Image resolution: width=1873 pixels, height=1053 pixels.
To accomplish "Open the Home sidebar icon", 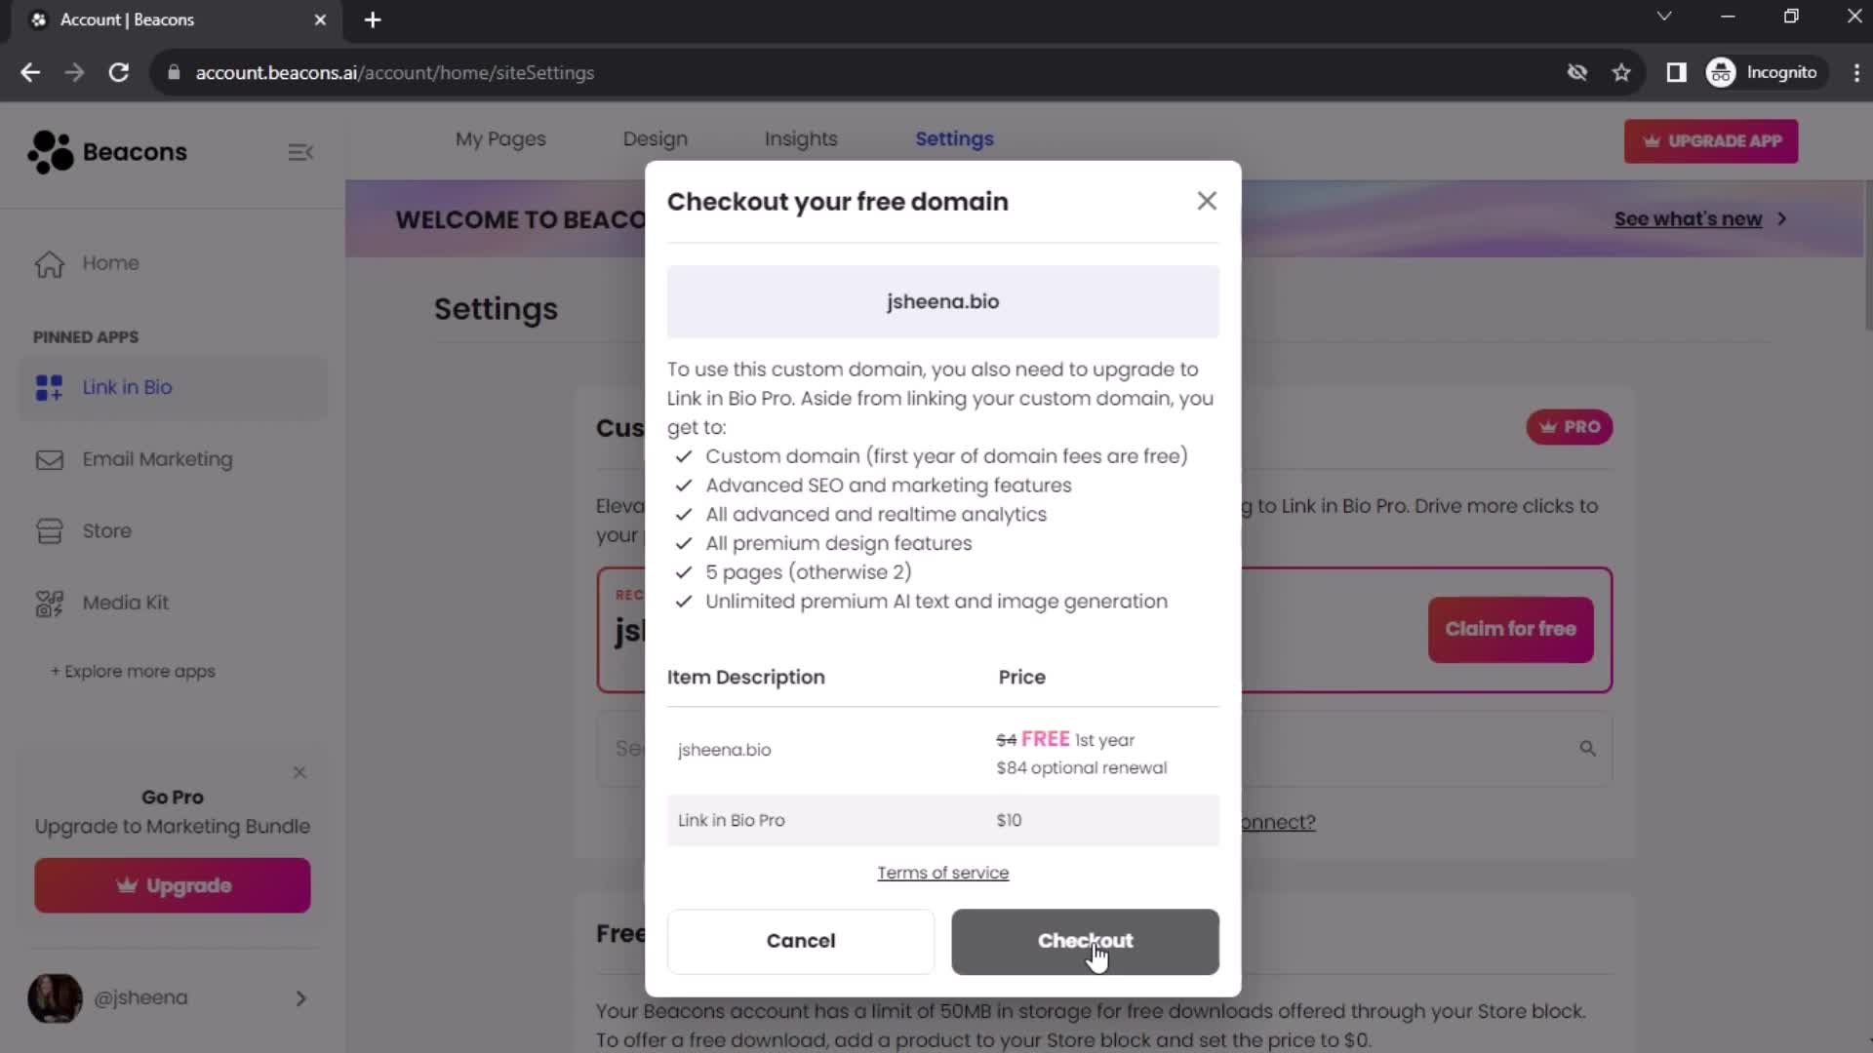I will tap(50, 263).
